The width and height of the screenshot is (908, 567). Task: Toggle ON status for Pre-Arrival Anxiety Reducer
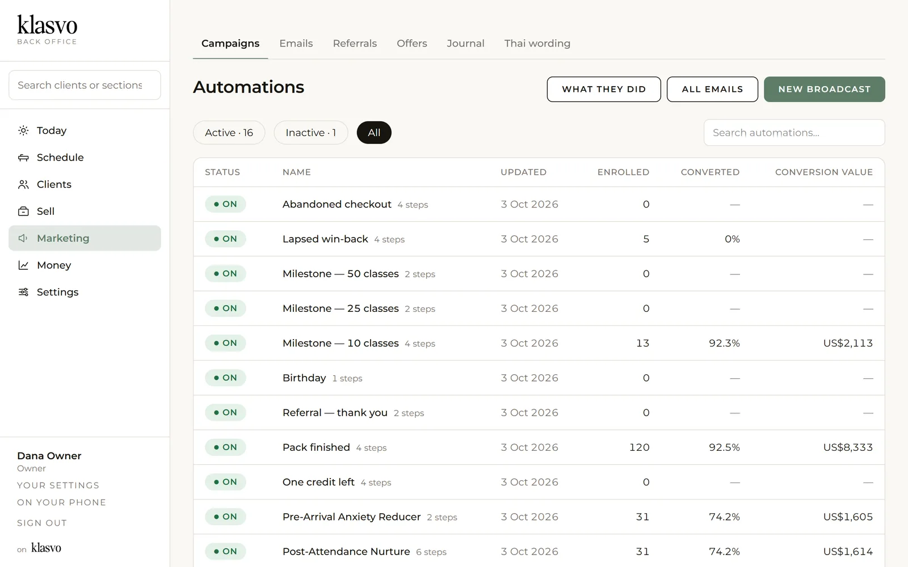(x=225, y=517)
